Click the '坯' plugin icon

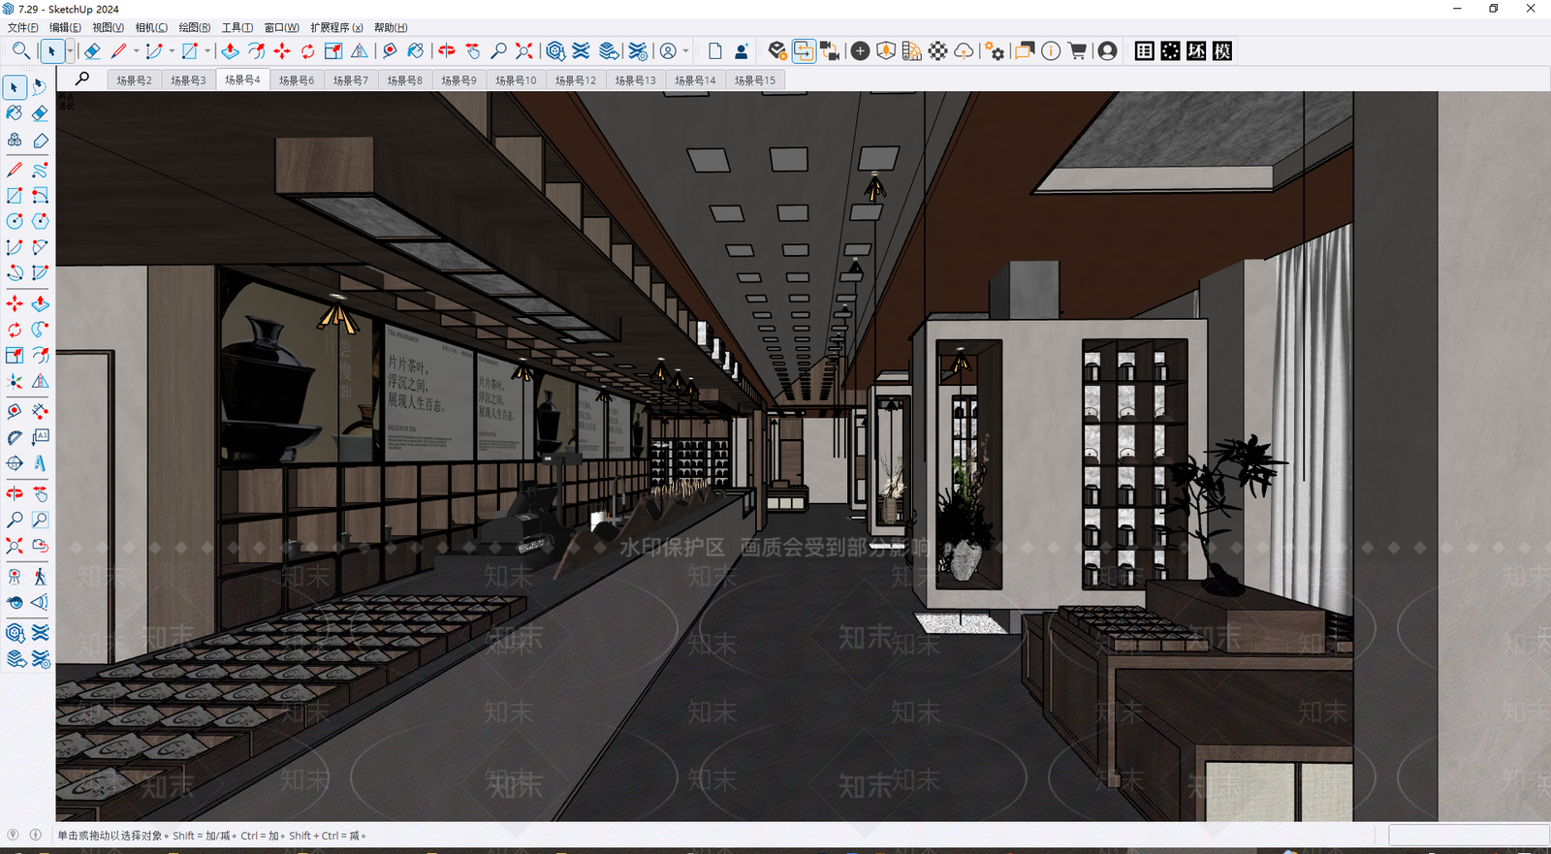[x=1196, y=51]
